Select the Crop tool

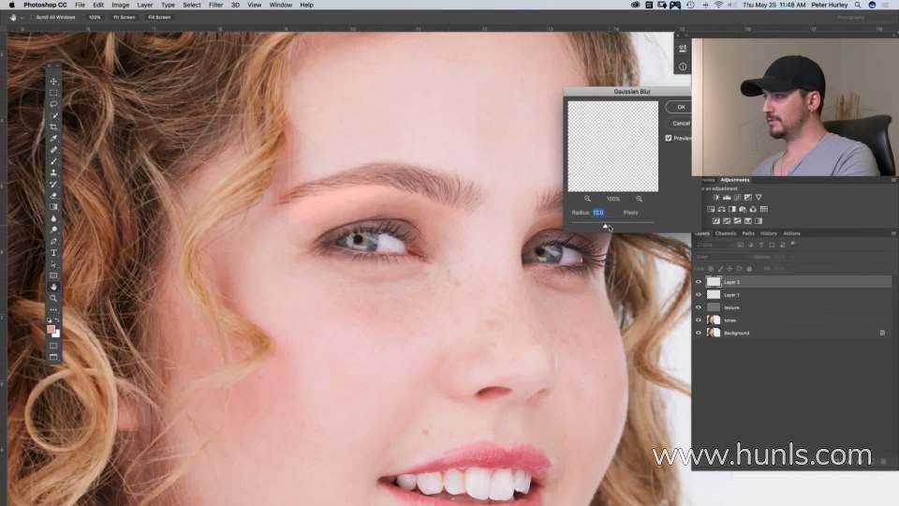tap(53, 126)
